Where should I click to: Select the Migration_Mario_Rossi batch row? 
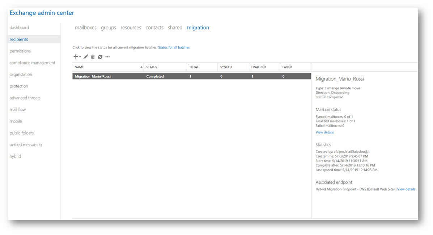coord(191,77)
